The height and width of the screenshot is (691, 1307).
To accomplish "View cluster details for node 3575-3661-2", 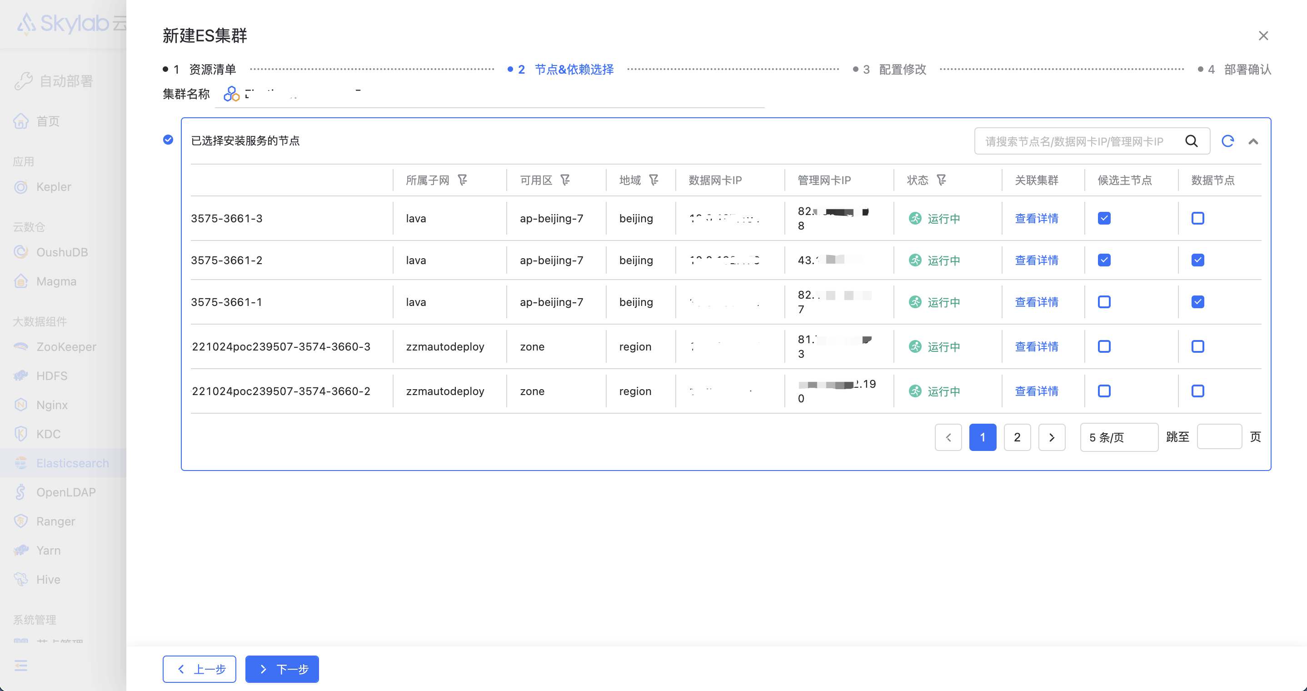I will pyautogui.click(x=1036, y=260).
